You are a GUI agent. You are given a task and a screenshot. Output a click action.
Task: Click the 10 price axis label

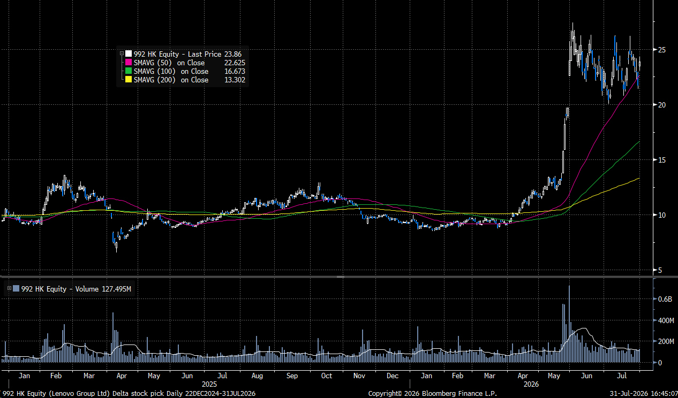(662, 215)
